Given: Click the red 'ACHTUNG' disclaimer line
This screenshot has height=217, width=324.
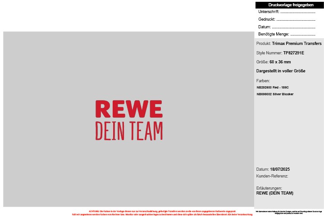Looking at the screenshot, I should [x=162, y=212].
